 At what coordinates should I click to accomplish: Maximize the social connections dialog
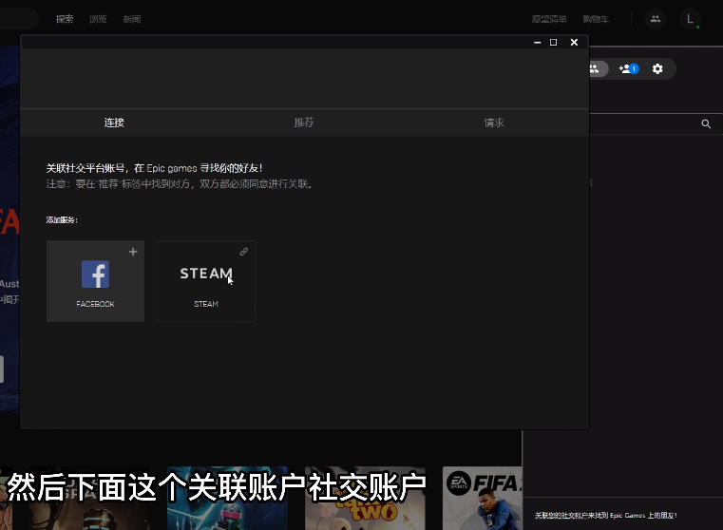[x=554, y=42]
